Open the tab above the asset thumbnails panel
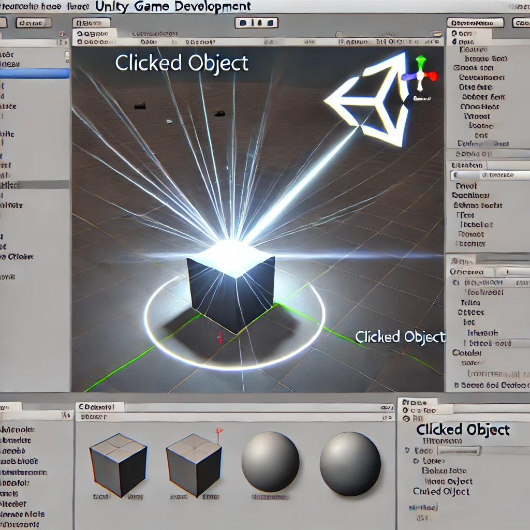Viewport: 530px width, 530px height. [100, 407]
